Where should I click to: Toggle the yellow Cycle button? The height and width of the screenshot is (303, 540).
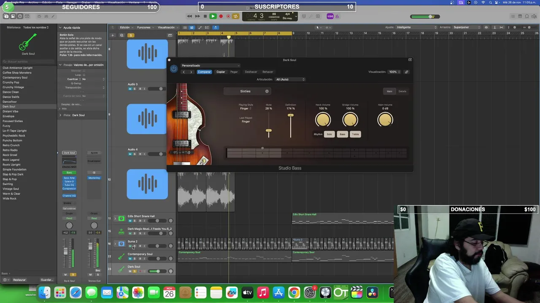click(x=235, y=16)
